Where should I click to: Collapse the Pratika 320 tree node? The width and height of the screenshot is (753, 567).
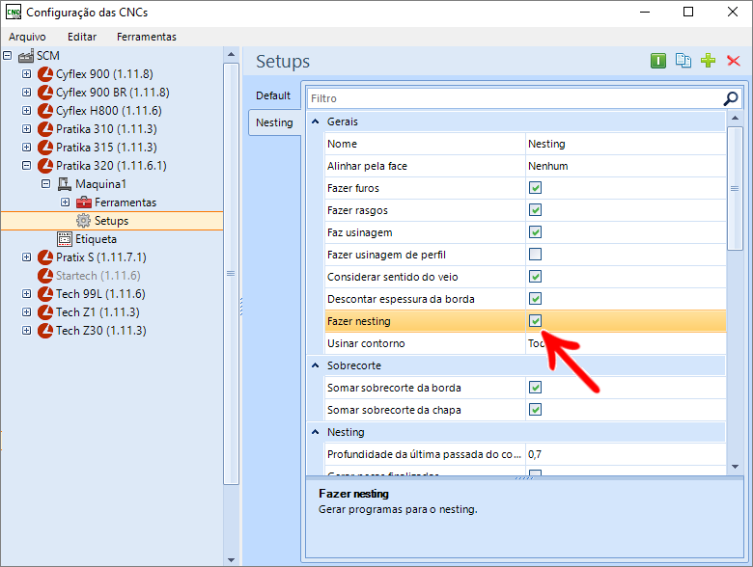click(x=27, y=166)
